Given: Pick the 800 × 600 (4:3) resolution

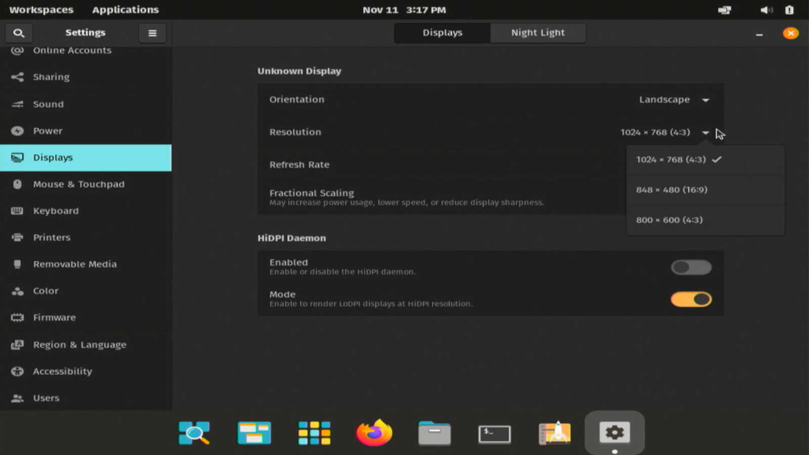Looking at the screenshot, I should point(705,220).
